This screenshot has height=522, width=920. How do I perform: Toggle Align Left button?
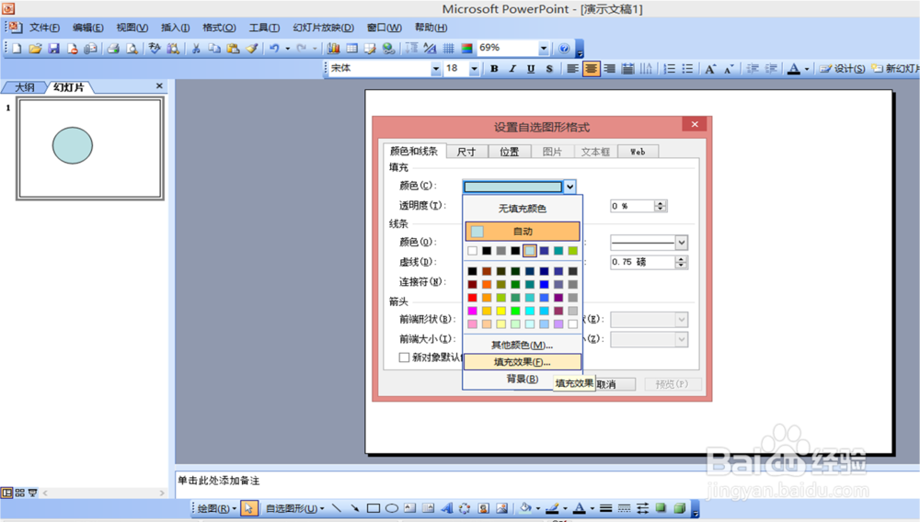pos(572,69)
